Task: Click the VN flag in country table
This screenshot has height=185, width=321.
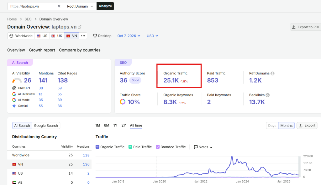Action: click(14, 164)
